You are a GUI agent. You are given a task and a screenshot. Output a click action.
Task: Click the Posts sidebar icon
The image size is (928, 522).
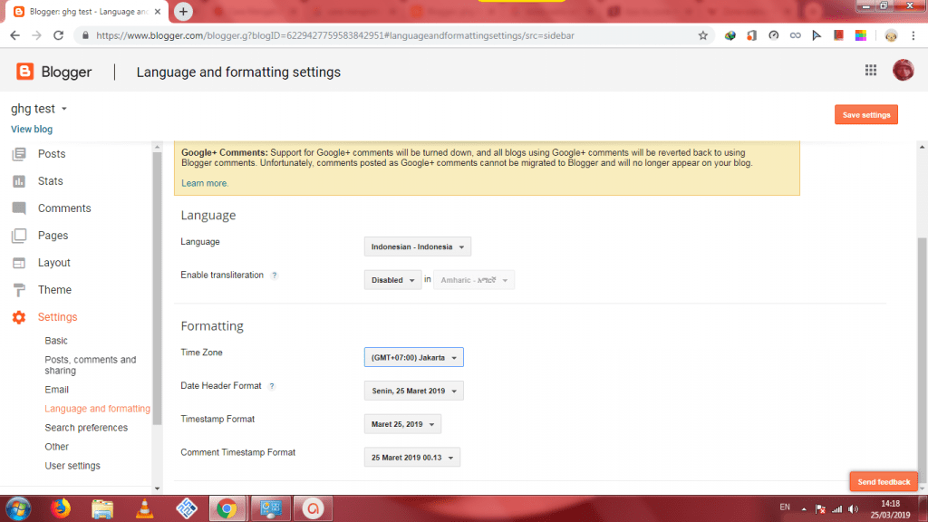click(19, 154)
